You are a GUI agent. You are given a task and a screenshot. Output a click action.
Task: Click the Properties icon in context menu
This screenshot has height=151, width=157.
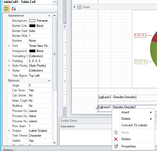point(116,146)
